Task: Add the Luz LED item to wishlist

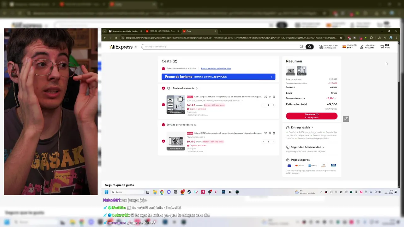Action: pyautogui.click(x=270, y=97)
